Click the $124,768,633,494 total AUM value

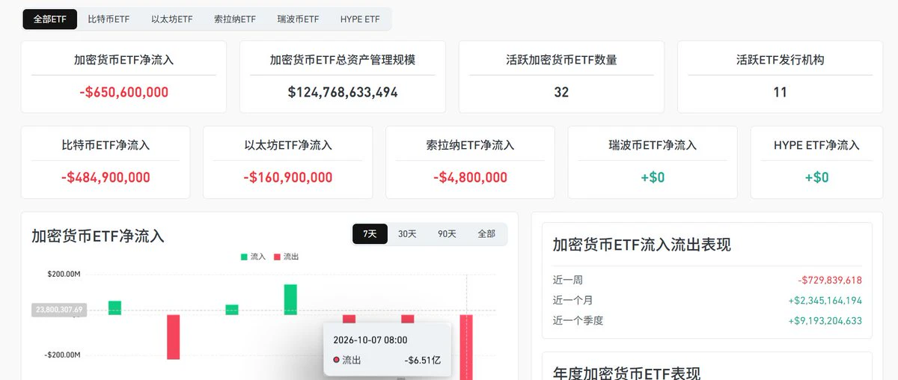pyautogui.click(x=343, y=92)
